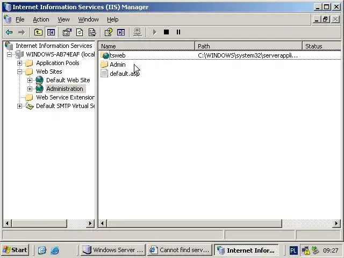Sort by the Name column header
This screenshot has width=344, height=258.
(147, 46)
